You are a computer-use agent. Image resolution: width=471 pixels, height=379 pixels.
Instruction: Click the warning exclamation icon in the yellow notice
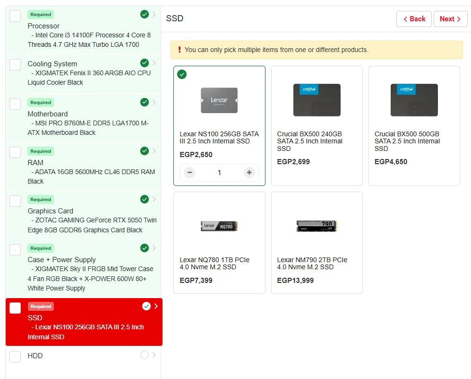pyautogui.click(x=180, y=50)
